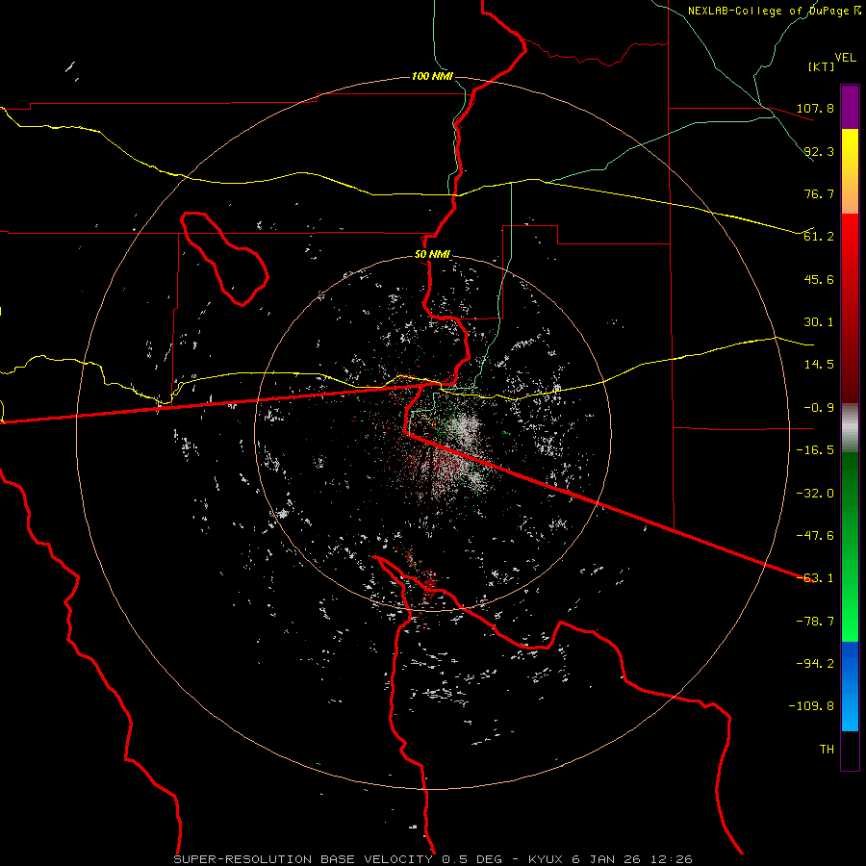Click the -109.8 velocity scale value

[x=812, y=706]
